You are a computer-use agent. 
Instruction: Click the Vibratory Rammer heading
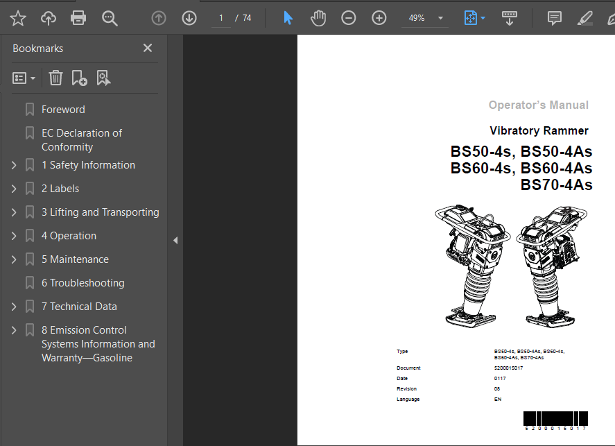pos(539,130)
